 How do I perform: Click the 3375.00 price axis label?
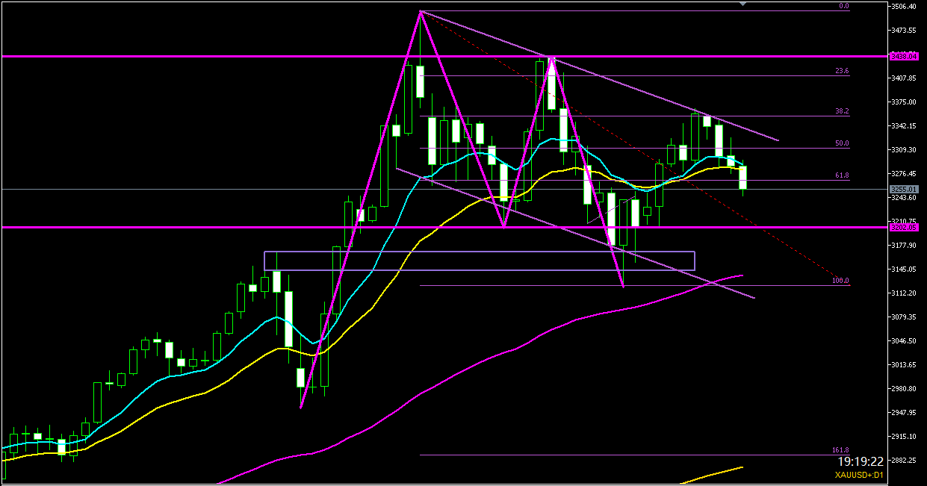[905, 102]
